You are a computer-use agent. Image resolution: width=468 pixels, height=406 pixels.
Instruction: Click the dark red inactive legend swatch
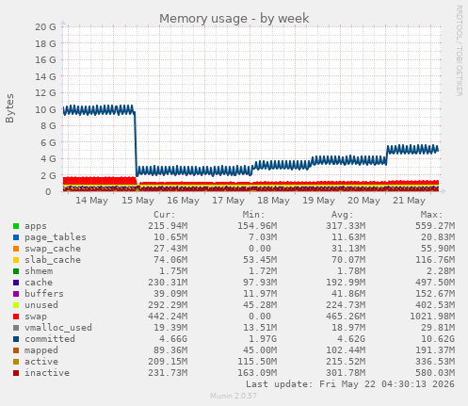click(x=16, y=373)
